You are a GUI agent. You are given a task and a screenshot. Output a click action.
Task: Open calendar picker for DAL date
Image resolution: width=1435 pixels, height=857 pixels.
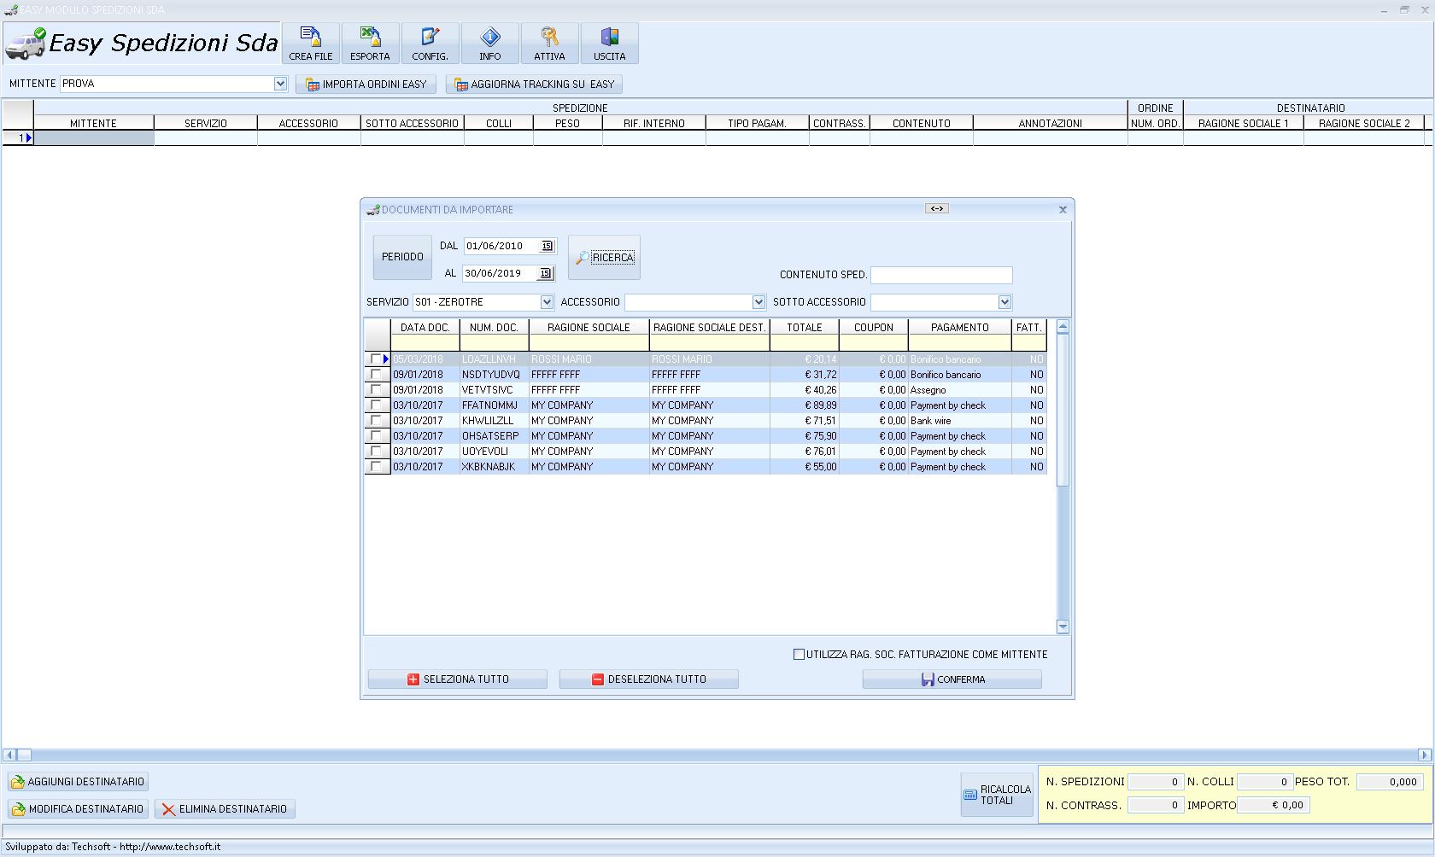(548, 246)
